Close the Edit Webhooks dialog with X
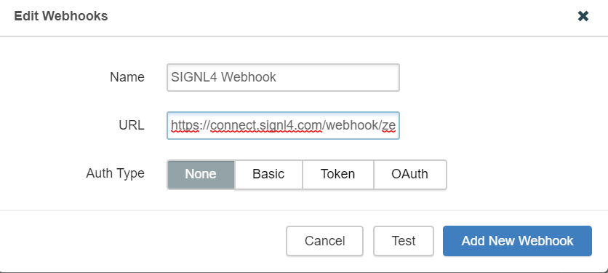Screen dimensions: 608x273 pos(583,16)
